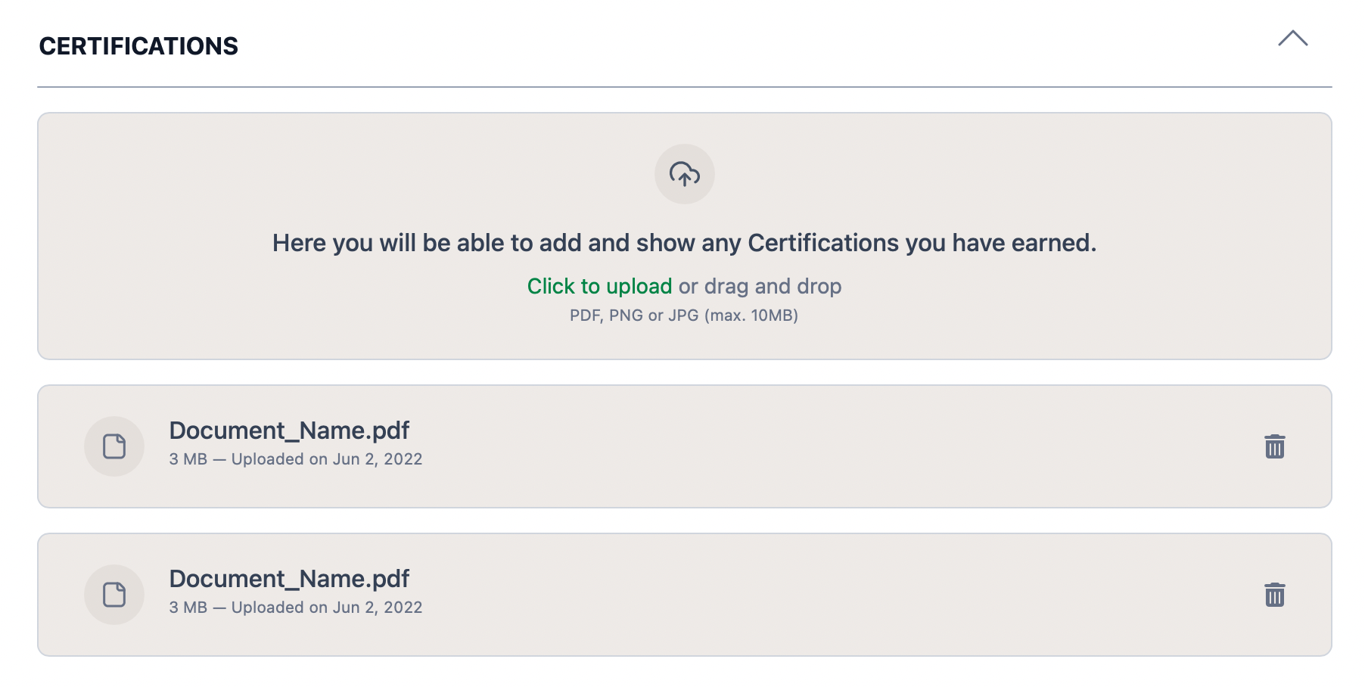Click the green "Click to upload" link

[599, 286]
